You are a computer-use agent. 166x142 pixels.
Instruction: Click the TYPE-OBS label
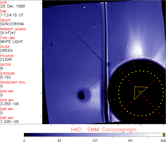point(8,38)
